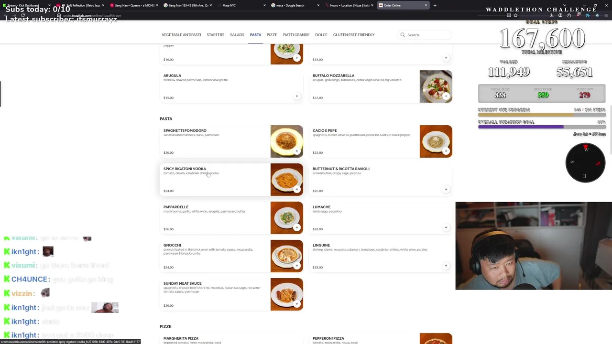Screen dimensions: 612x344
Task: Add Spaghetti Pomodoro with its plus icon
Action: [297, 151]
